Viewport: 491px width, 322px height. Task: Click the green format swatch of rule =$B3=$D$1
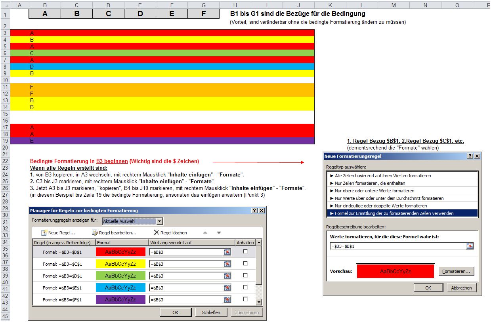click(x=120, y=276)
